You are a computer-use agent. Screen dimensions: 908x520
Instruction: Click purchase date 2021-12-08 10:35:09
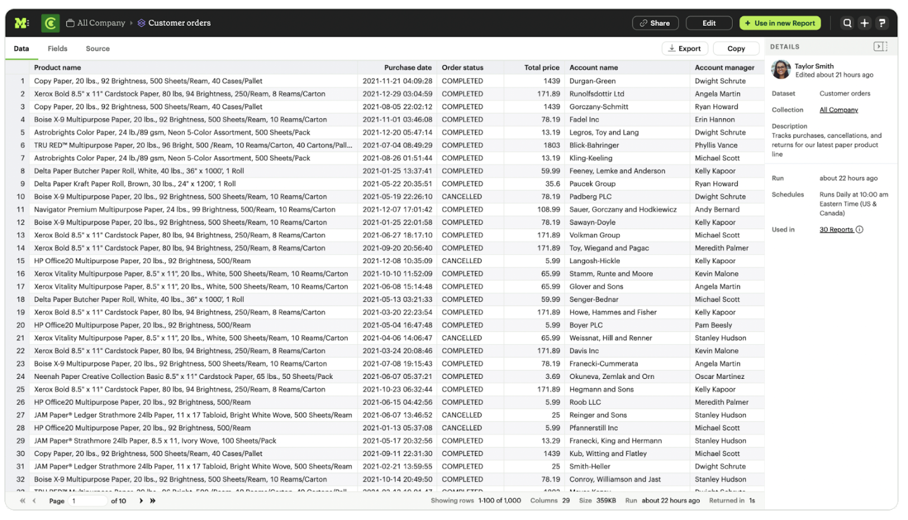point(397,261)
